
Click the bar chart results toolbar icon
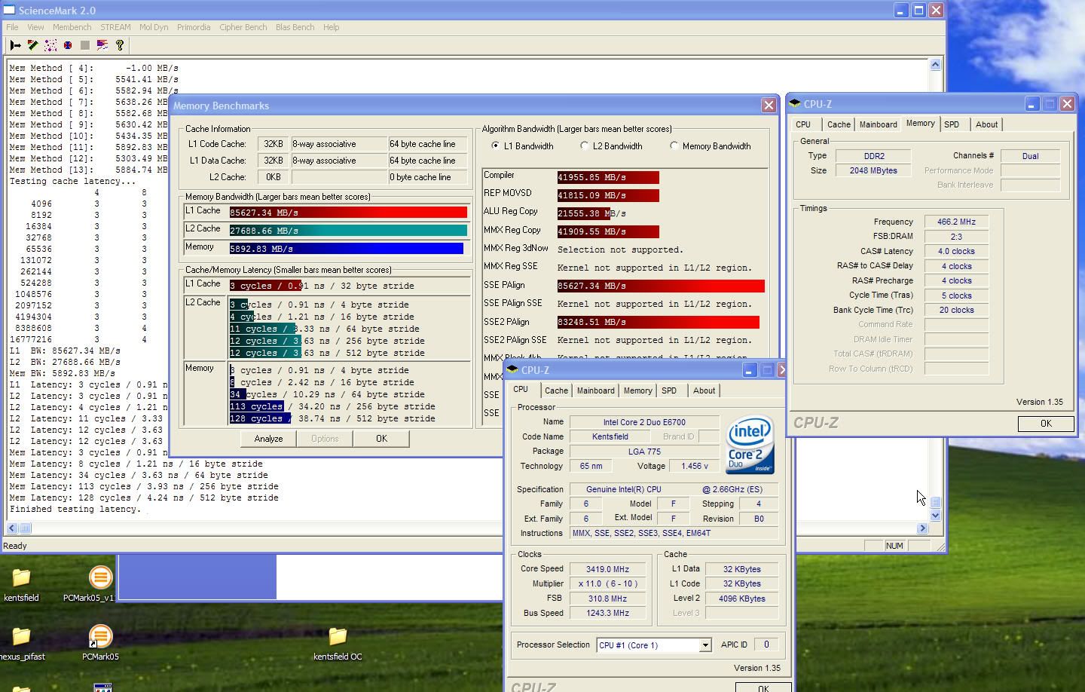[x=102, y=45]
